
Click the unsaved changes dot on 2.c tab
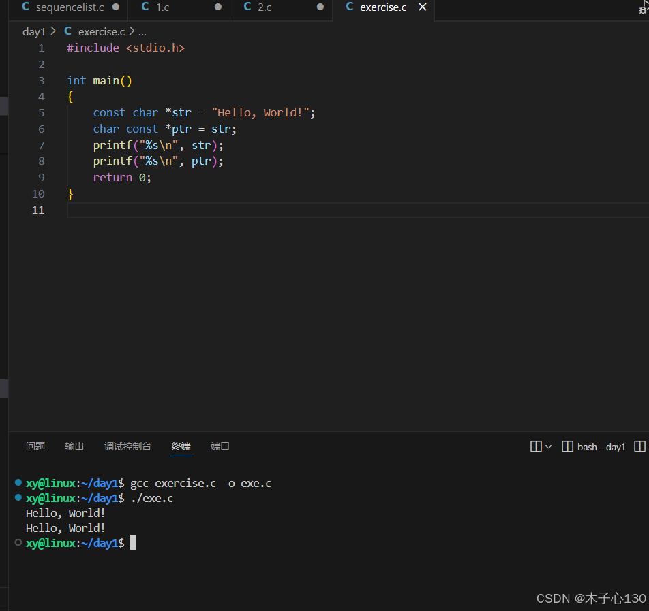[x=319, y=7]
